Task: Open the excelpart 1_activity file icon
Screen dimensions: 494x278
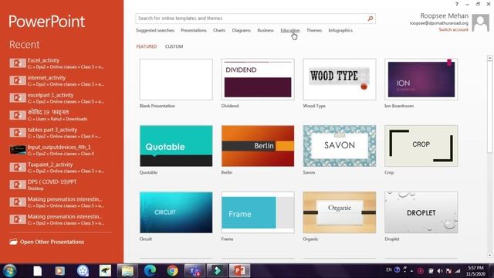Action: tap(18, 98)
